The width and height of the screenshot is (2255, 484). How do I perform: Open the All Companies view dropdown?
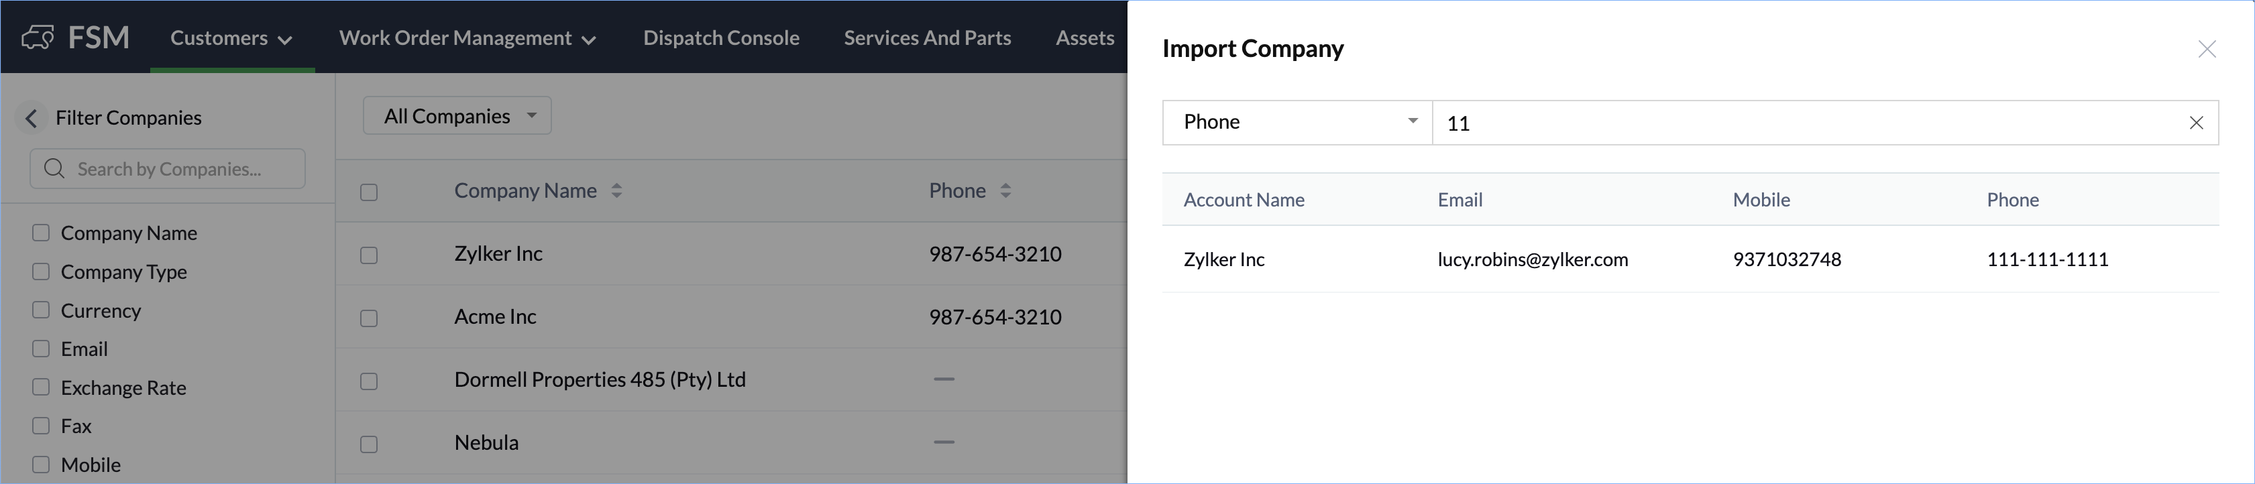coord(458,115)
